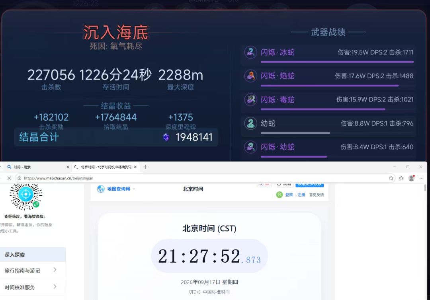The image size is (430, 300).
Task: Click the green user avatar beside 登陆
Action: point(279,195)
